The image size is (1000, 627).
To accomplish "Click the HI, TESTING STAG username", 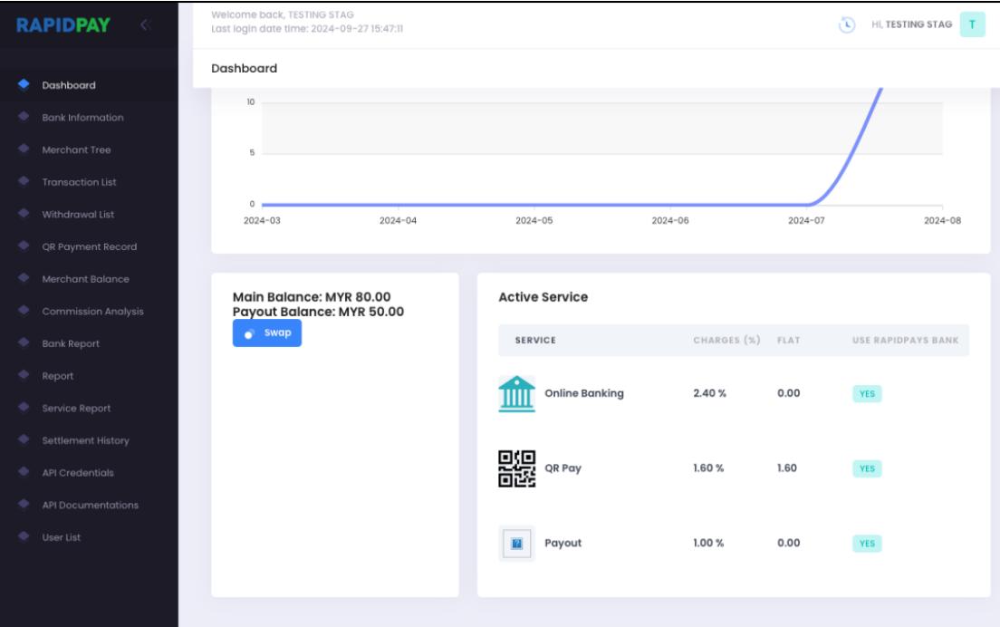I will pos(910,24).
